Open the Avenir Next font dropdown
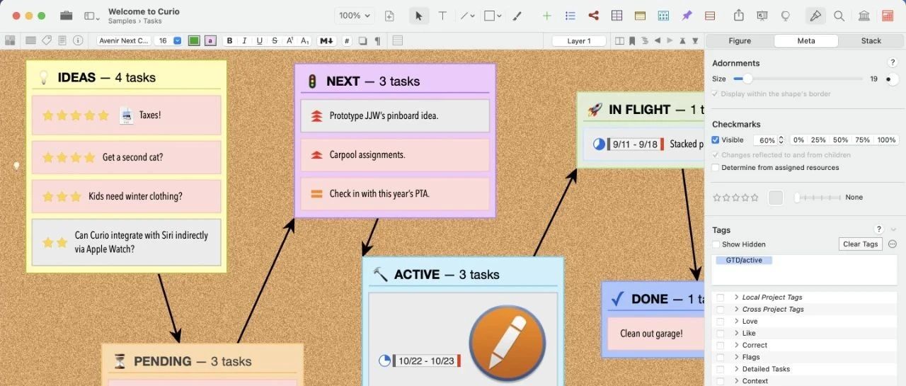This screenshot has height=386, width=906. (x=123, y=41)
